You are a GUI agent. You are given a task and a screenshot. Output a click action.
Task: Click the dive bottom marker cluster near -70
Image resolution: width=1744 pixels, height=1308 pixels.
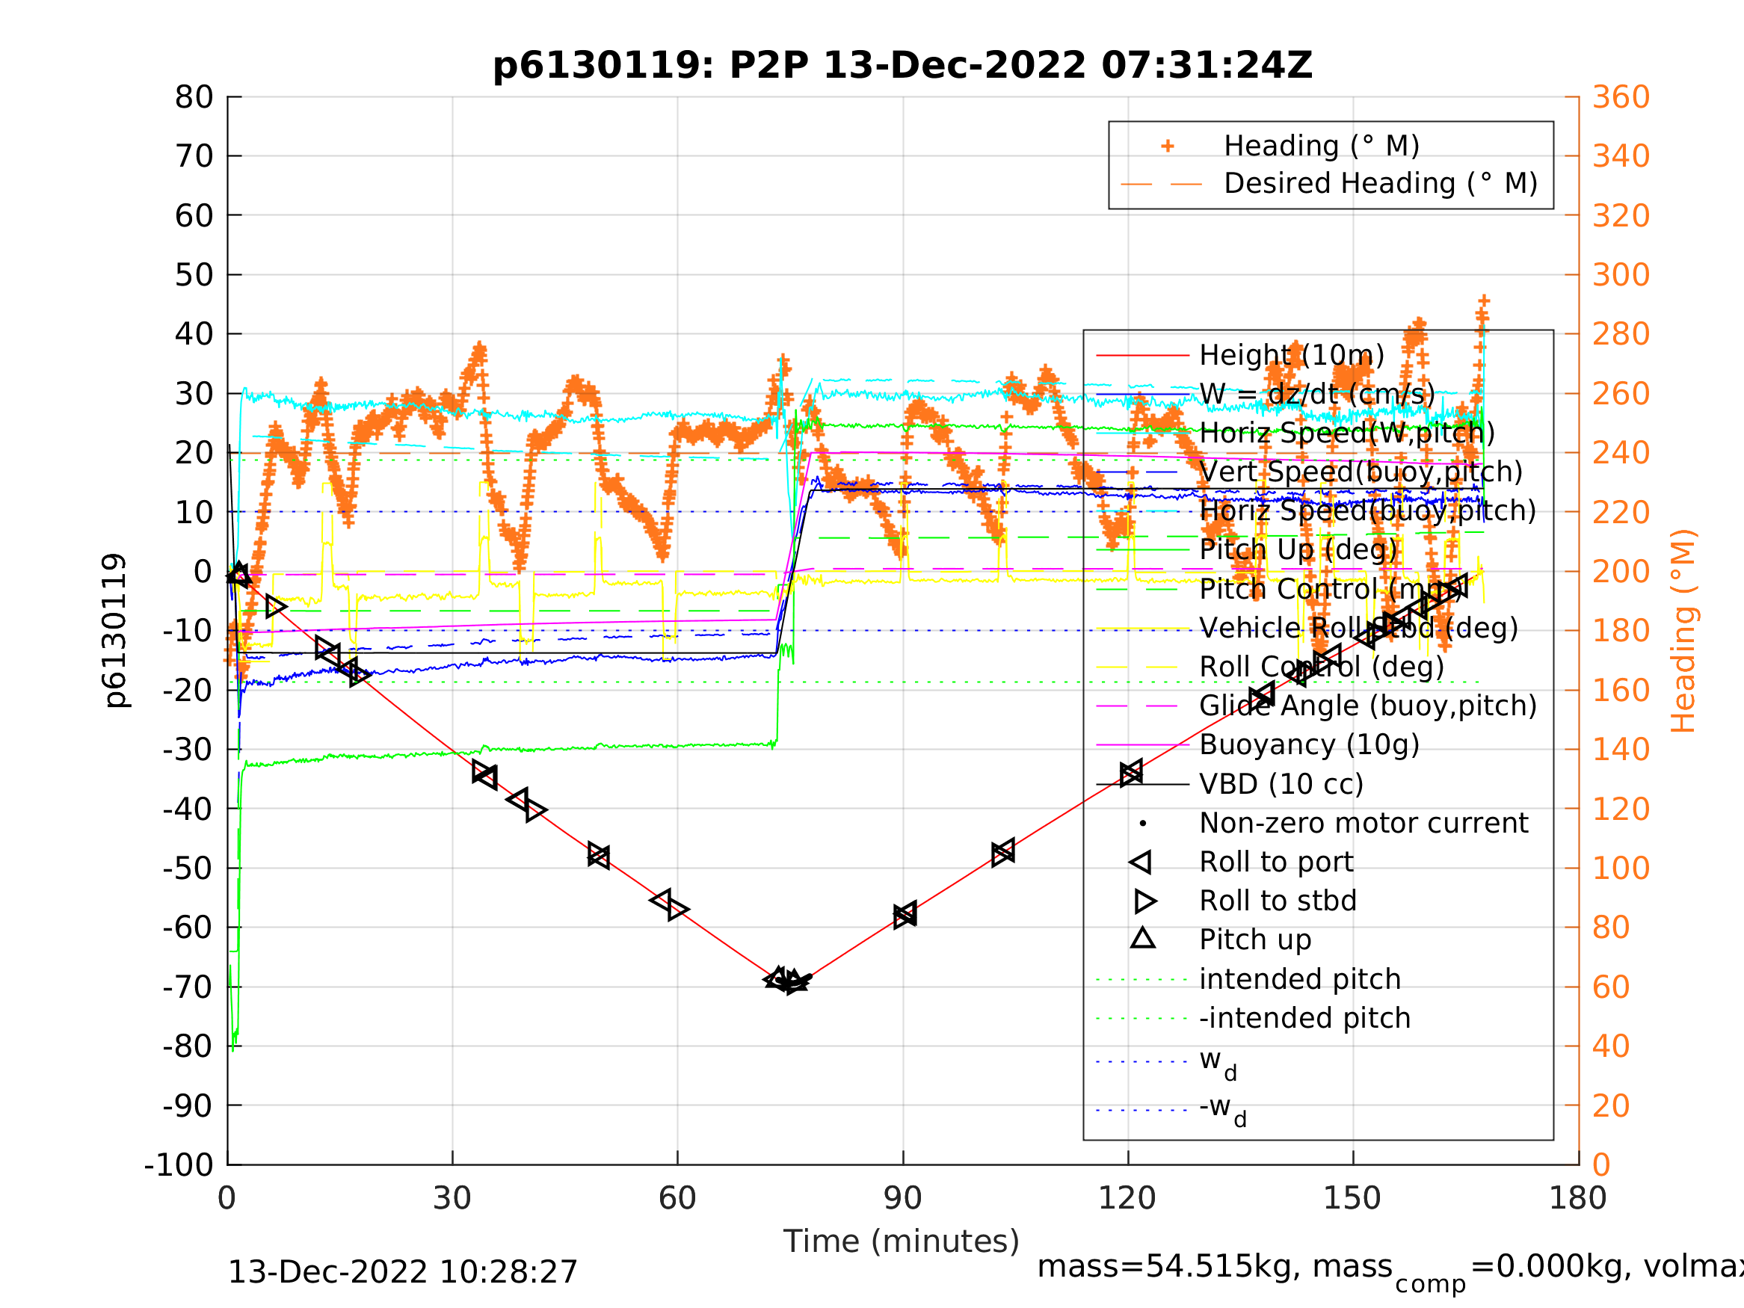pyautogui.click(x=788, y=981)
